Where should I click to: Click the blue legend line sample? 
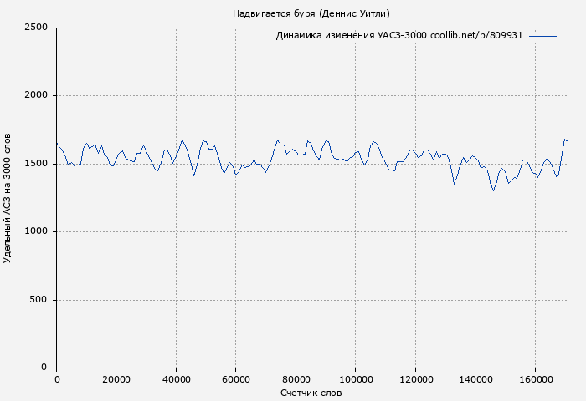coord(542,36)
